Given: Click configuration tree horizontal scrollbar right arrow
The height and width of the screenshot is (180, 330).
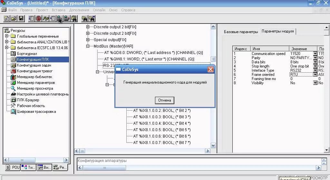Looking at the screenshot, I should (x=208, y=151).
